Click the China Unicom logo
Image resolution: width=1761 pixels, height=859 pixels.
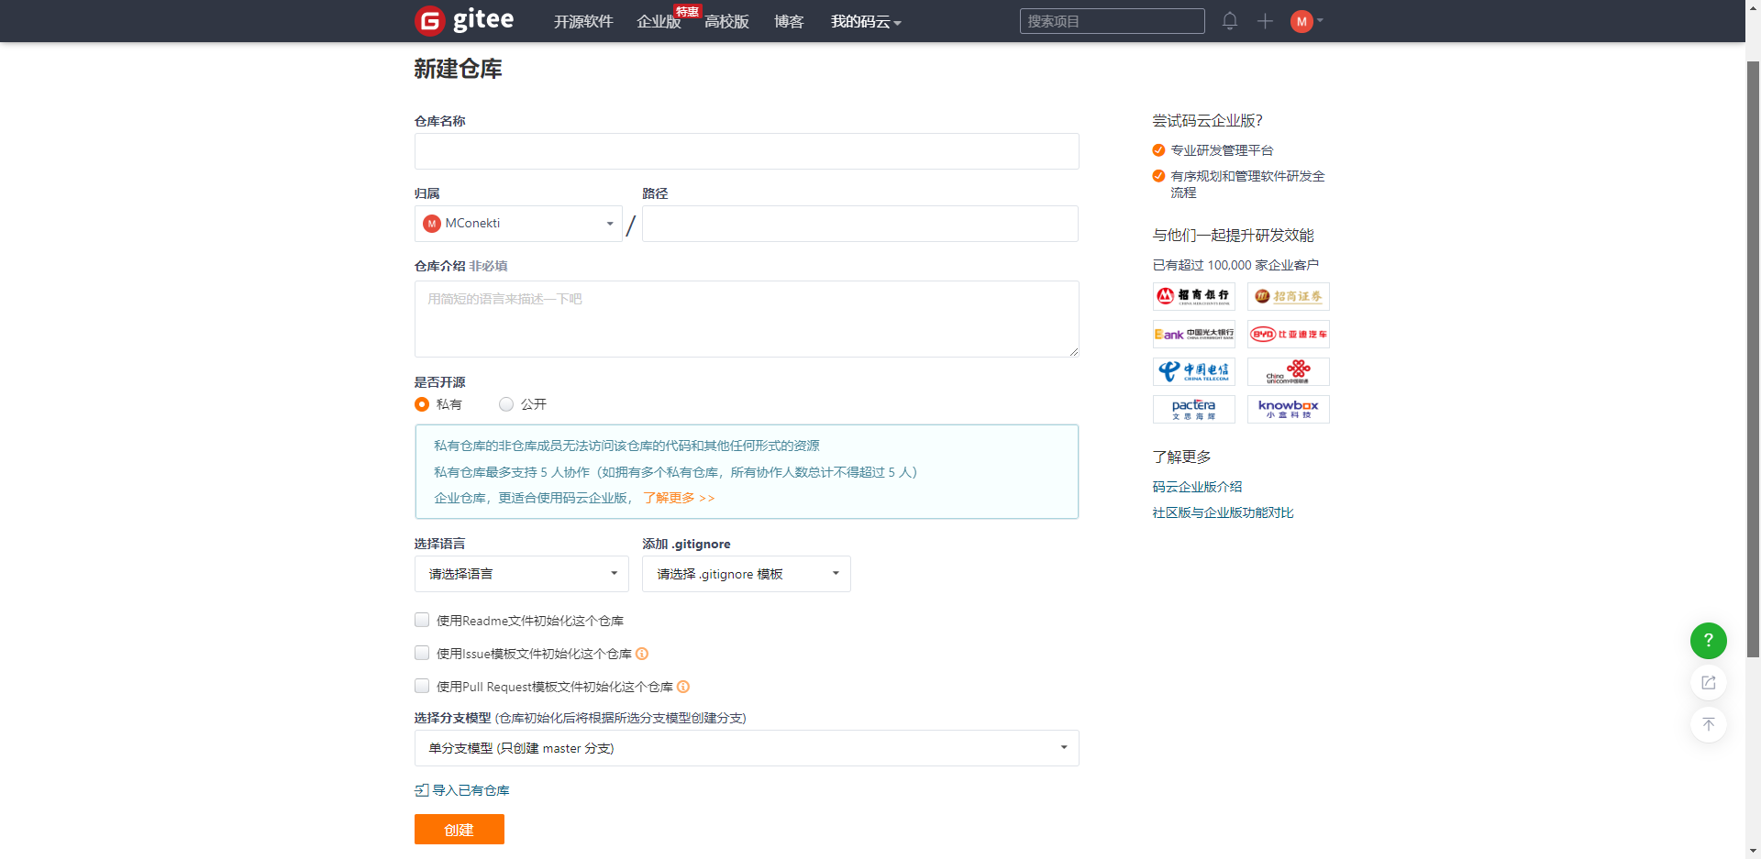(x=1288, y=371)
